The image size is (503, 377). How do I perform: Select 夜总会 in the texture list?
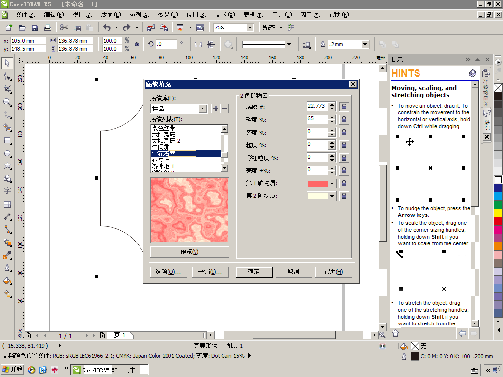[186, 160]
